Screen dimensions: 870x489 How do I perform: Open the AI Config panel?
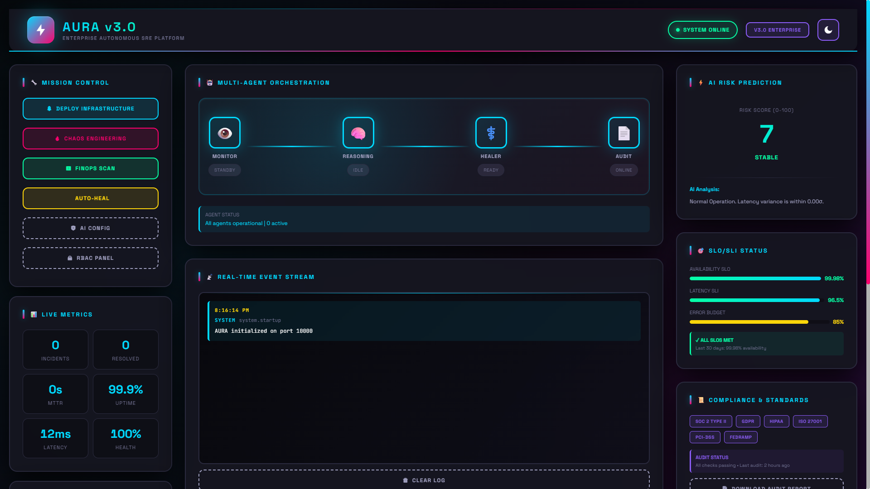(91, 228)
